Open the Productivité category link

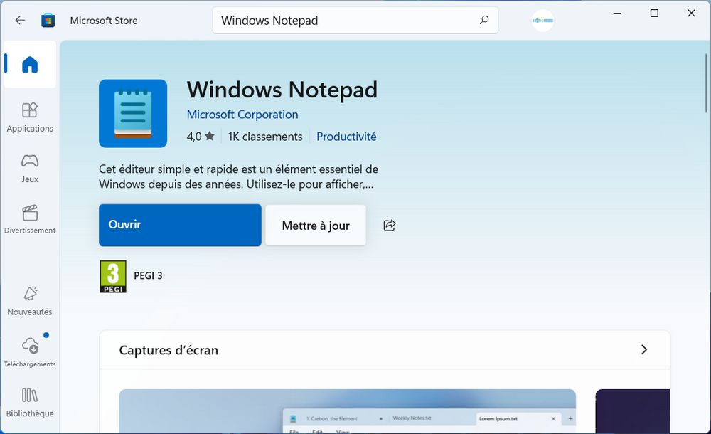point(346,137)
